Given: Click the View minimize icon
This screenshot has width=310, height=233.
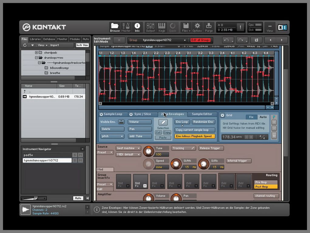Looking at the screenshot, I should (x=270, y=27).
